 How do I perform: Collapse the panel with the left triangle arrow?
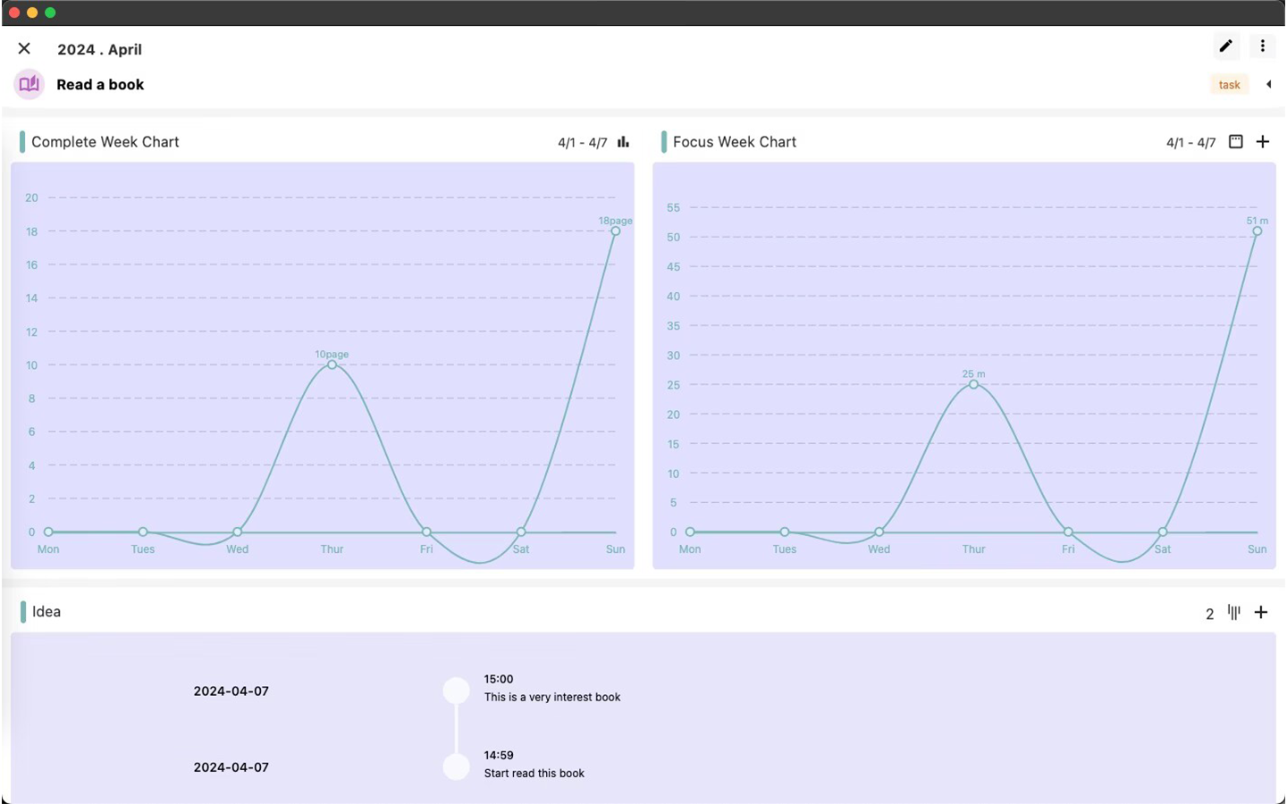(x=1268, y=85)
